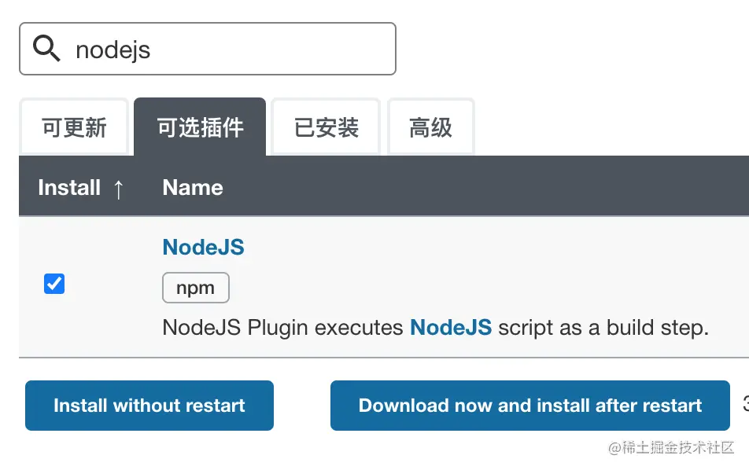Screen dimensions: 749x470
Task: Focus the plugin search field containing nodejs
Action: point(208,49)
